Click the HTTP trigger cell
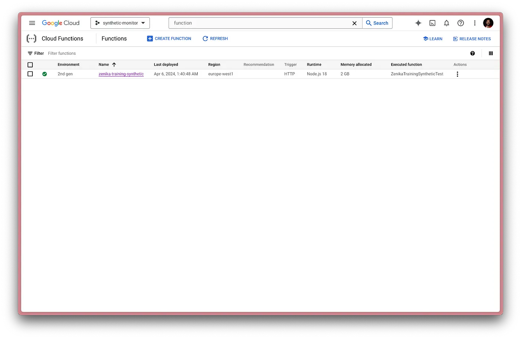Viewport: 521px width, 339px height. click(x=290, y=74)
